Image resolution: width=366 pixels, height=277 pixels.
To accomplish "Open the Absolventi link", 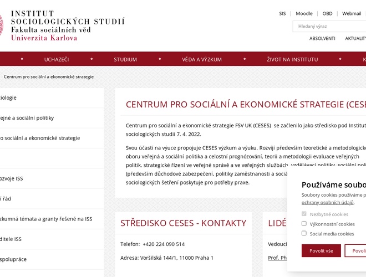I will coord(322,38).
